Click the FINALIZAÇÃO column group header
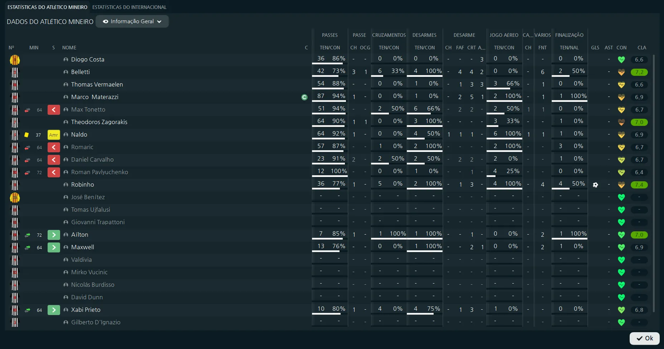This screenshot has height=349, width=664. tap(569, 35)
